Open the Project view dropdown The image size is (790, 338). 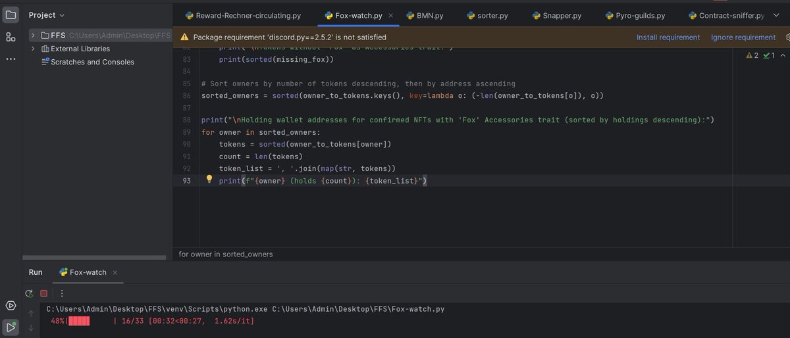click(47, 15)
